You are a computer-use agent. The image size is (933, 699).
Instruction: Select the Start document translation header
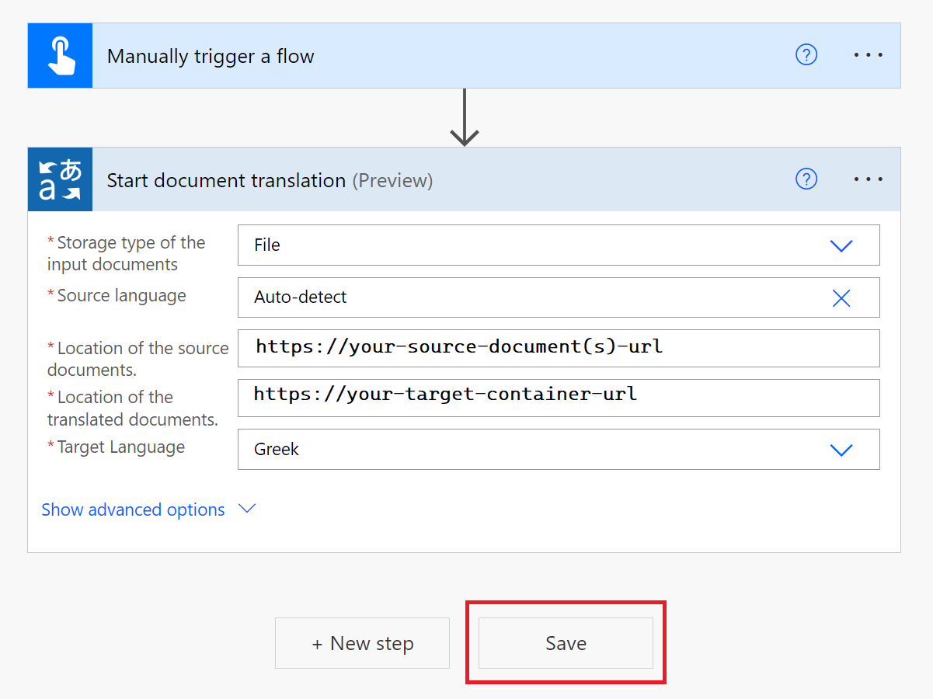pyautogui.click(x=226, y=179)
